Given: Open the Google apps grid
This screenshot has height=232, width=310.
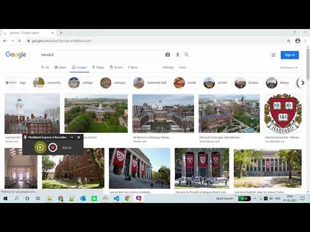Looking at the screenshot, I should click(273, 55).
